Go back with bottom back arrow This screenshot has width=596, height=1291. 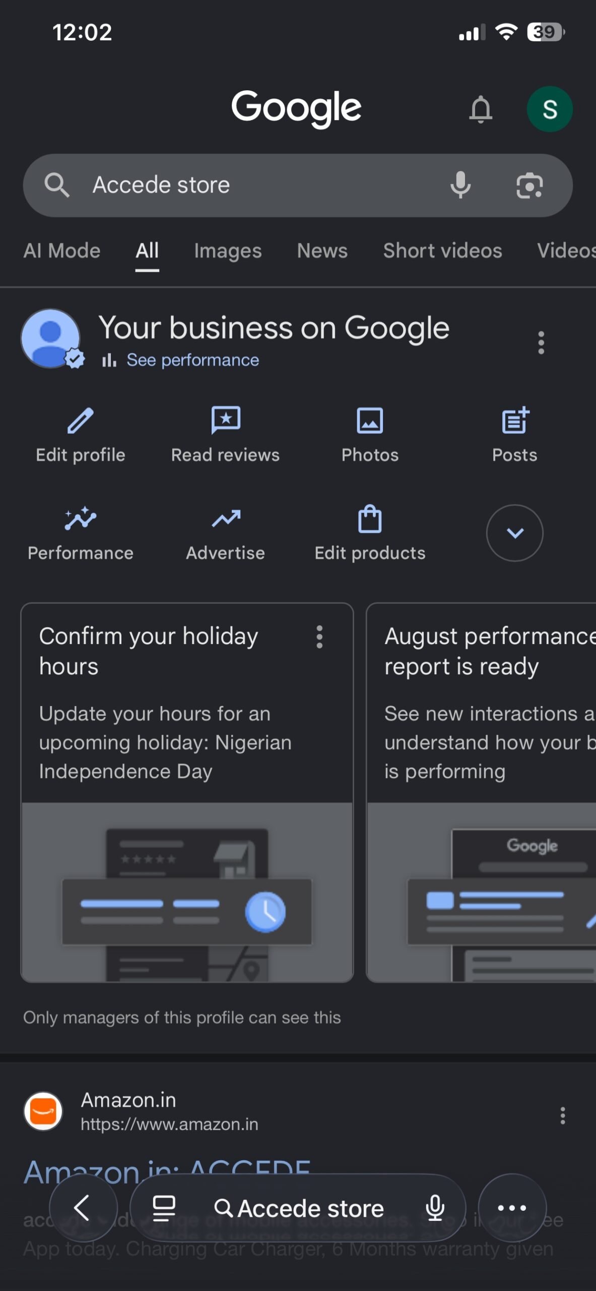[83, 1208]
